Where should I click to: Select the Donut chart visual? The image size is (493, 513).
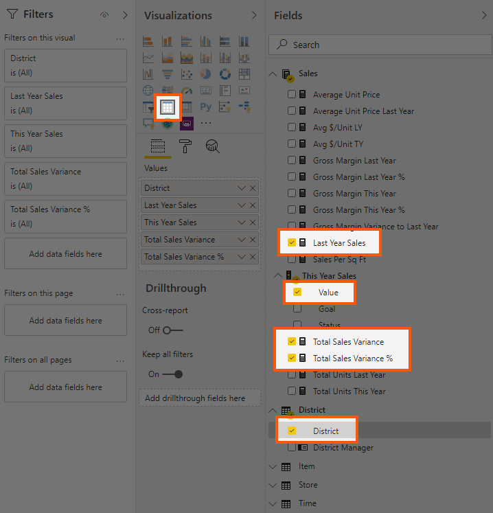(225, 74)
